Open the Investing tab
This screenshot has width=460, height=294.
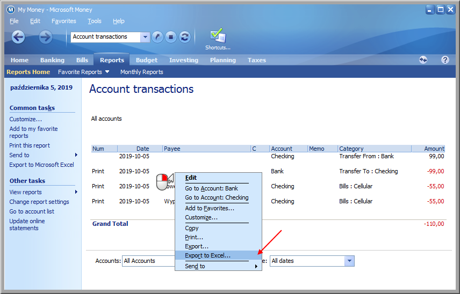tap(184, 60)
